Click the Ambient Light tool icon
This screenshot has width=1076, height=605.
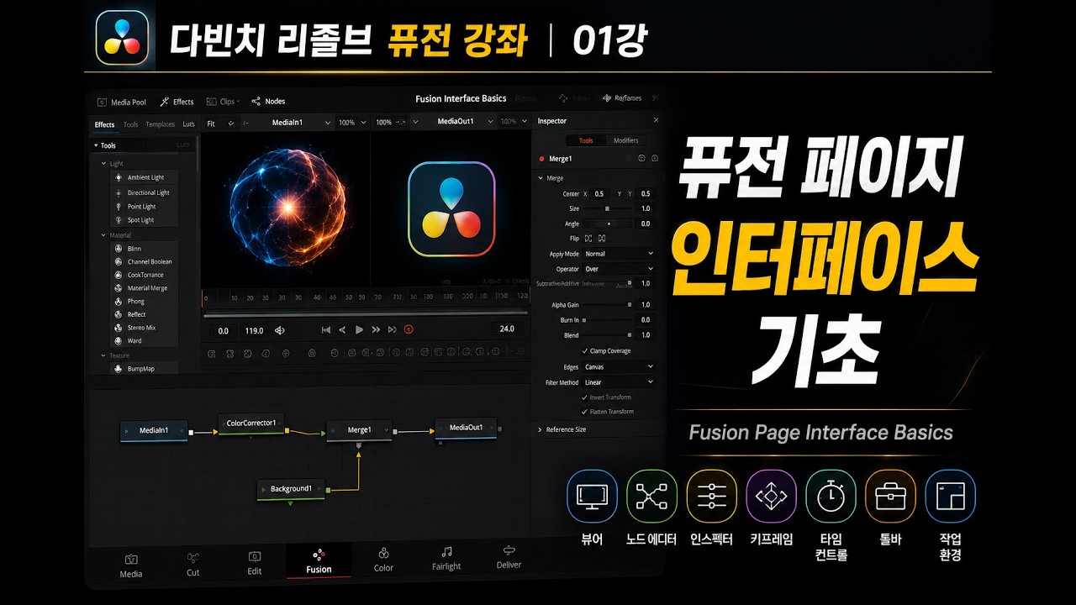[119, 177]
